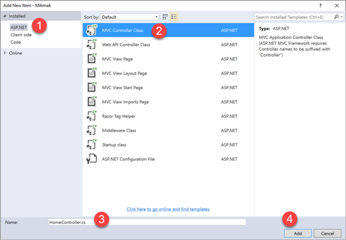The image size is (346, 240).
Task: Click ASP.NET type cell in Razor Tag Helper row
Action: pos(229,116)
